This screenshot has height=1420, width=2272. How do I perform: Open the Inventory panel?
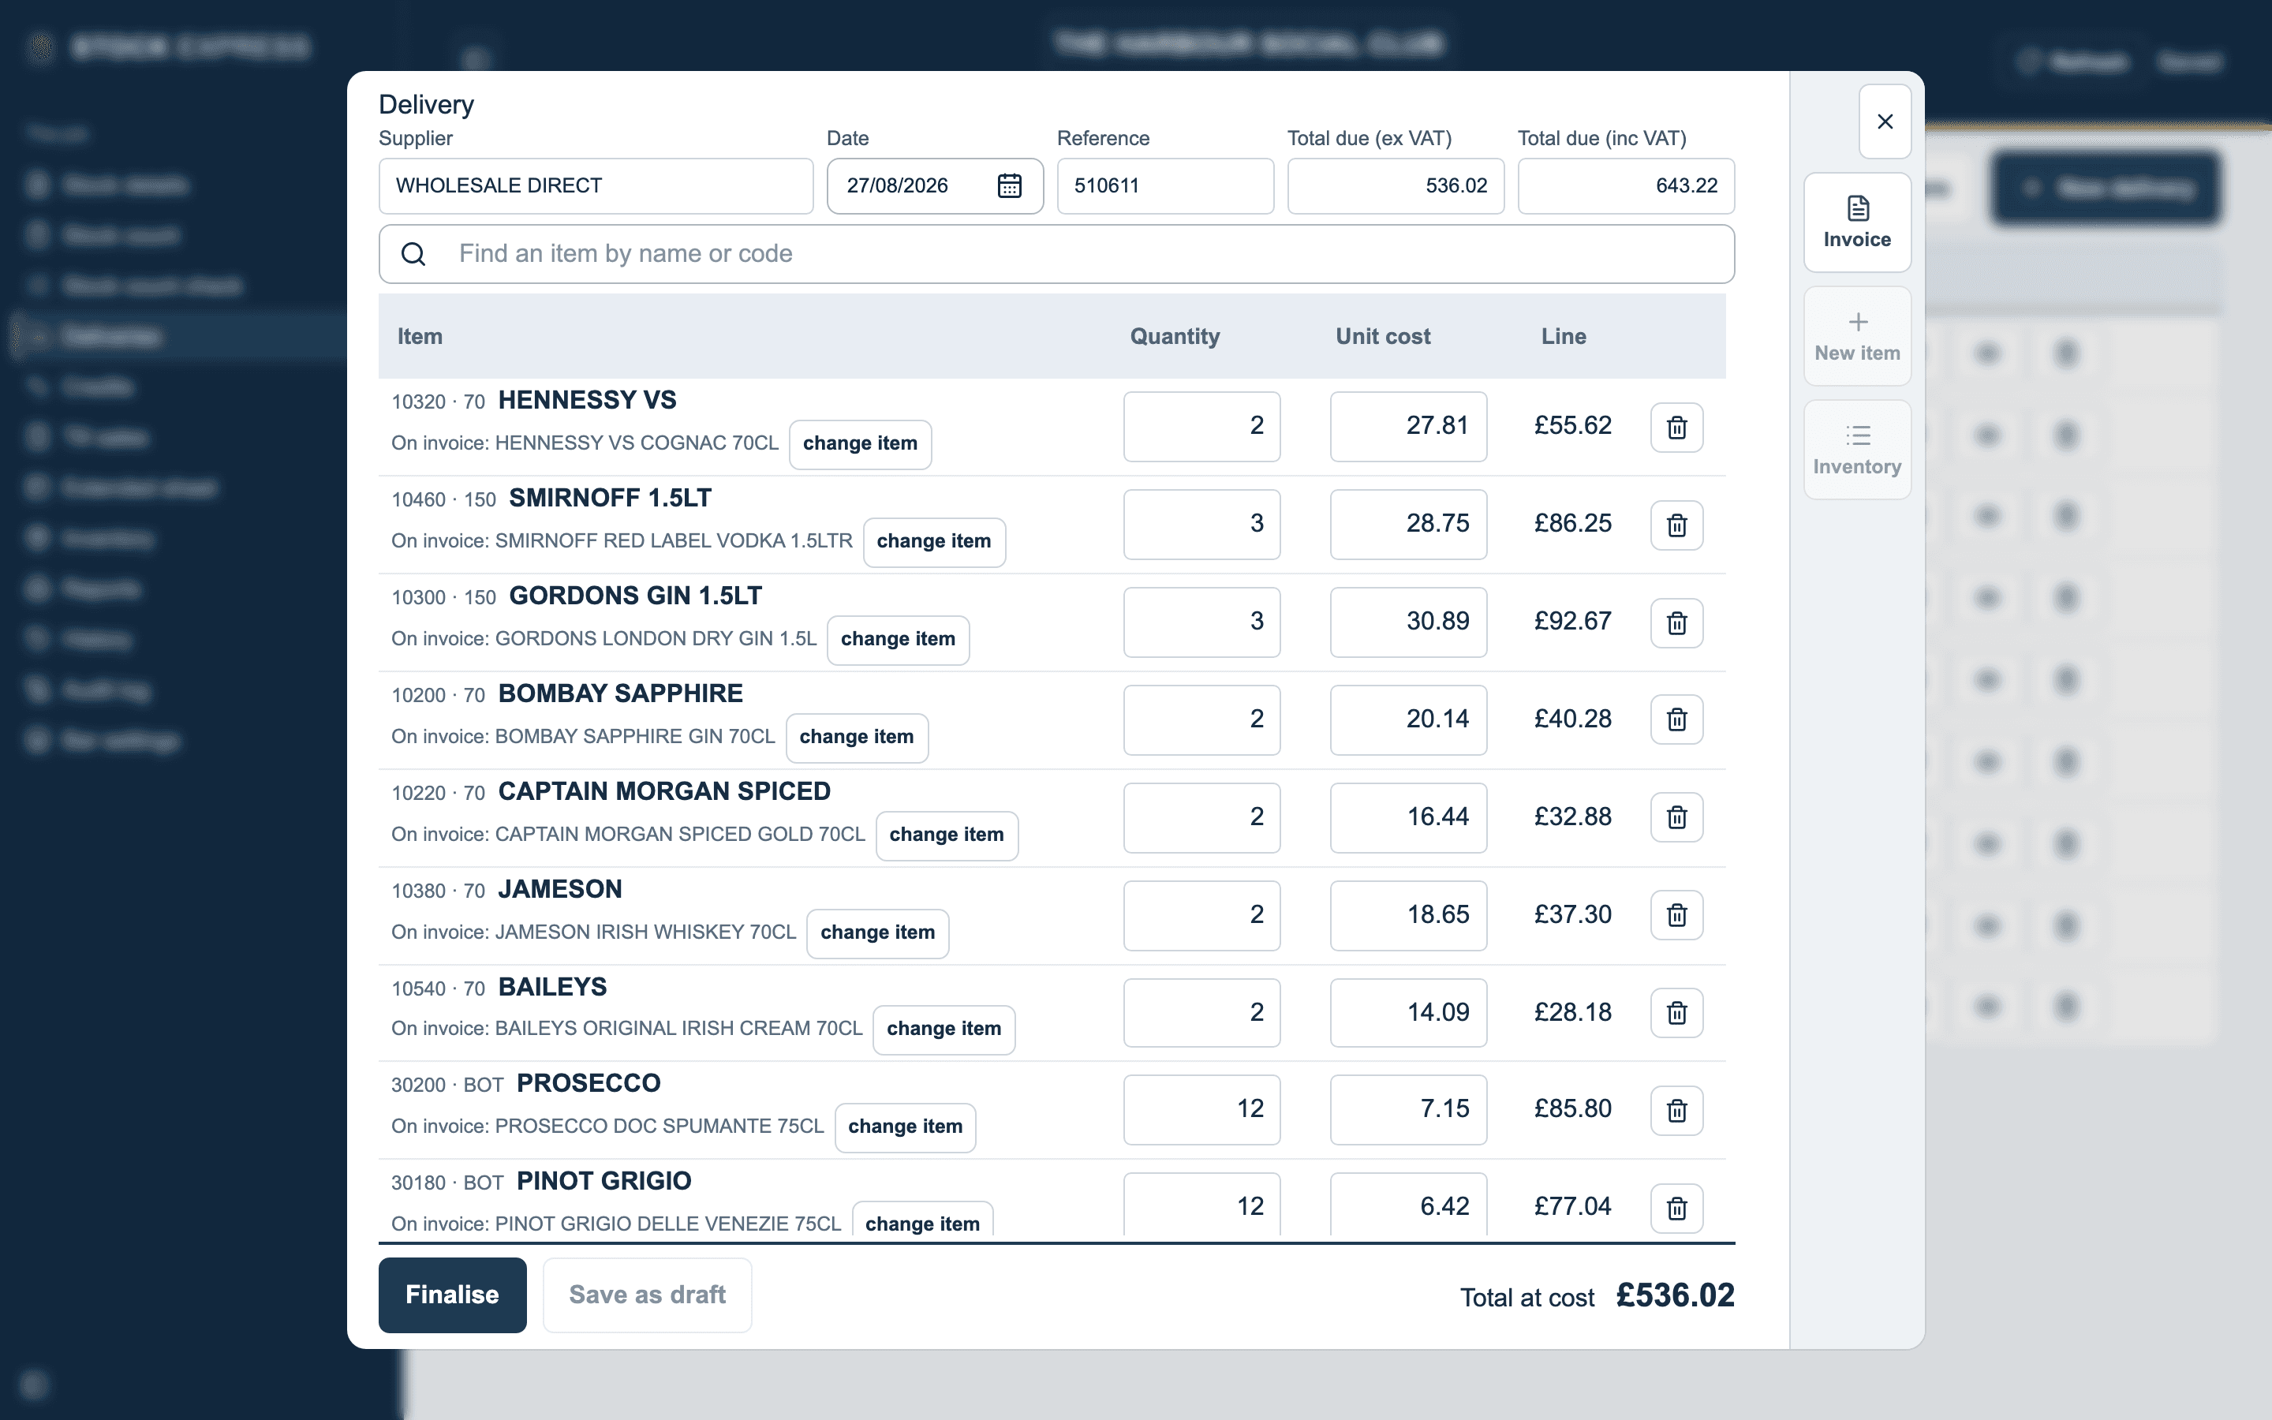(1857, 450)
